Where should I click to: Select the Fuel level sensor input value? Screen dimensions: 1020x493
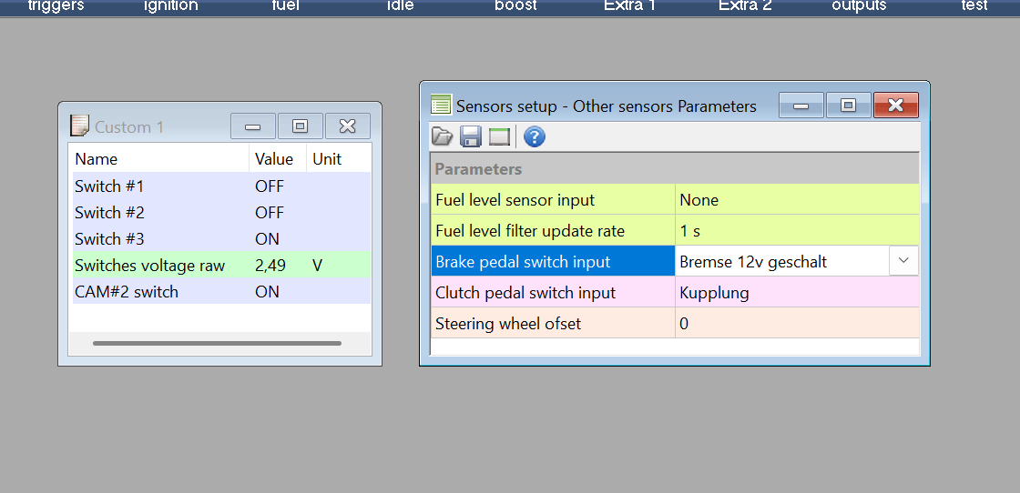click(x=797, y=200)
